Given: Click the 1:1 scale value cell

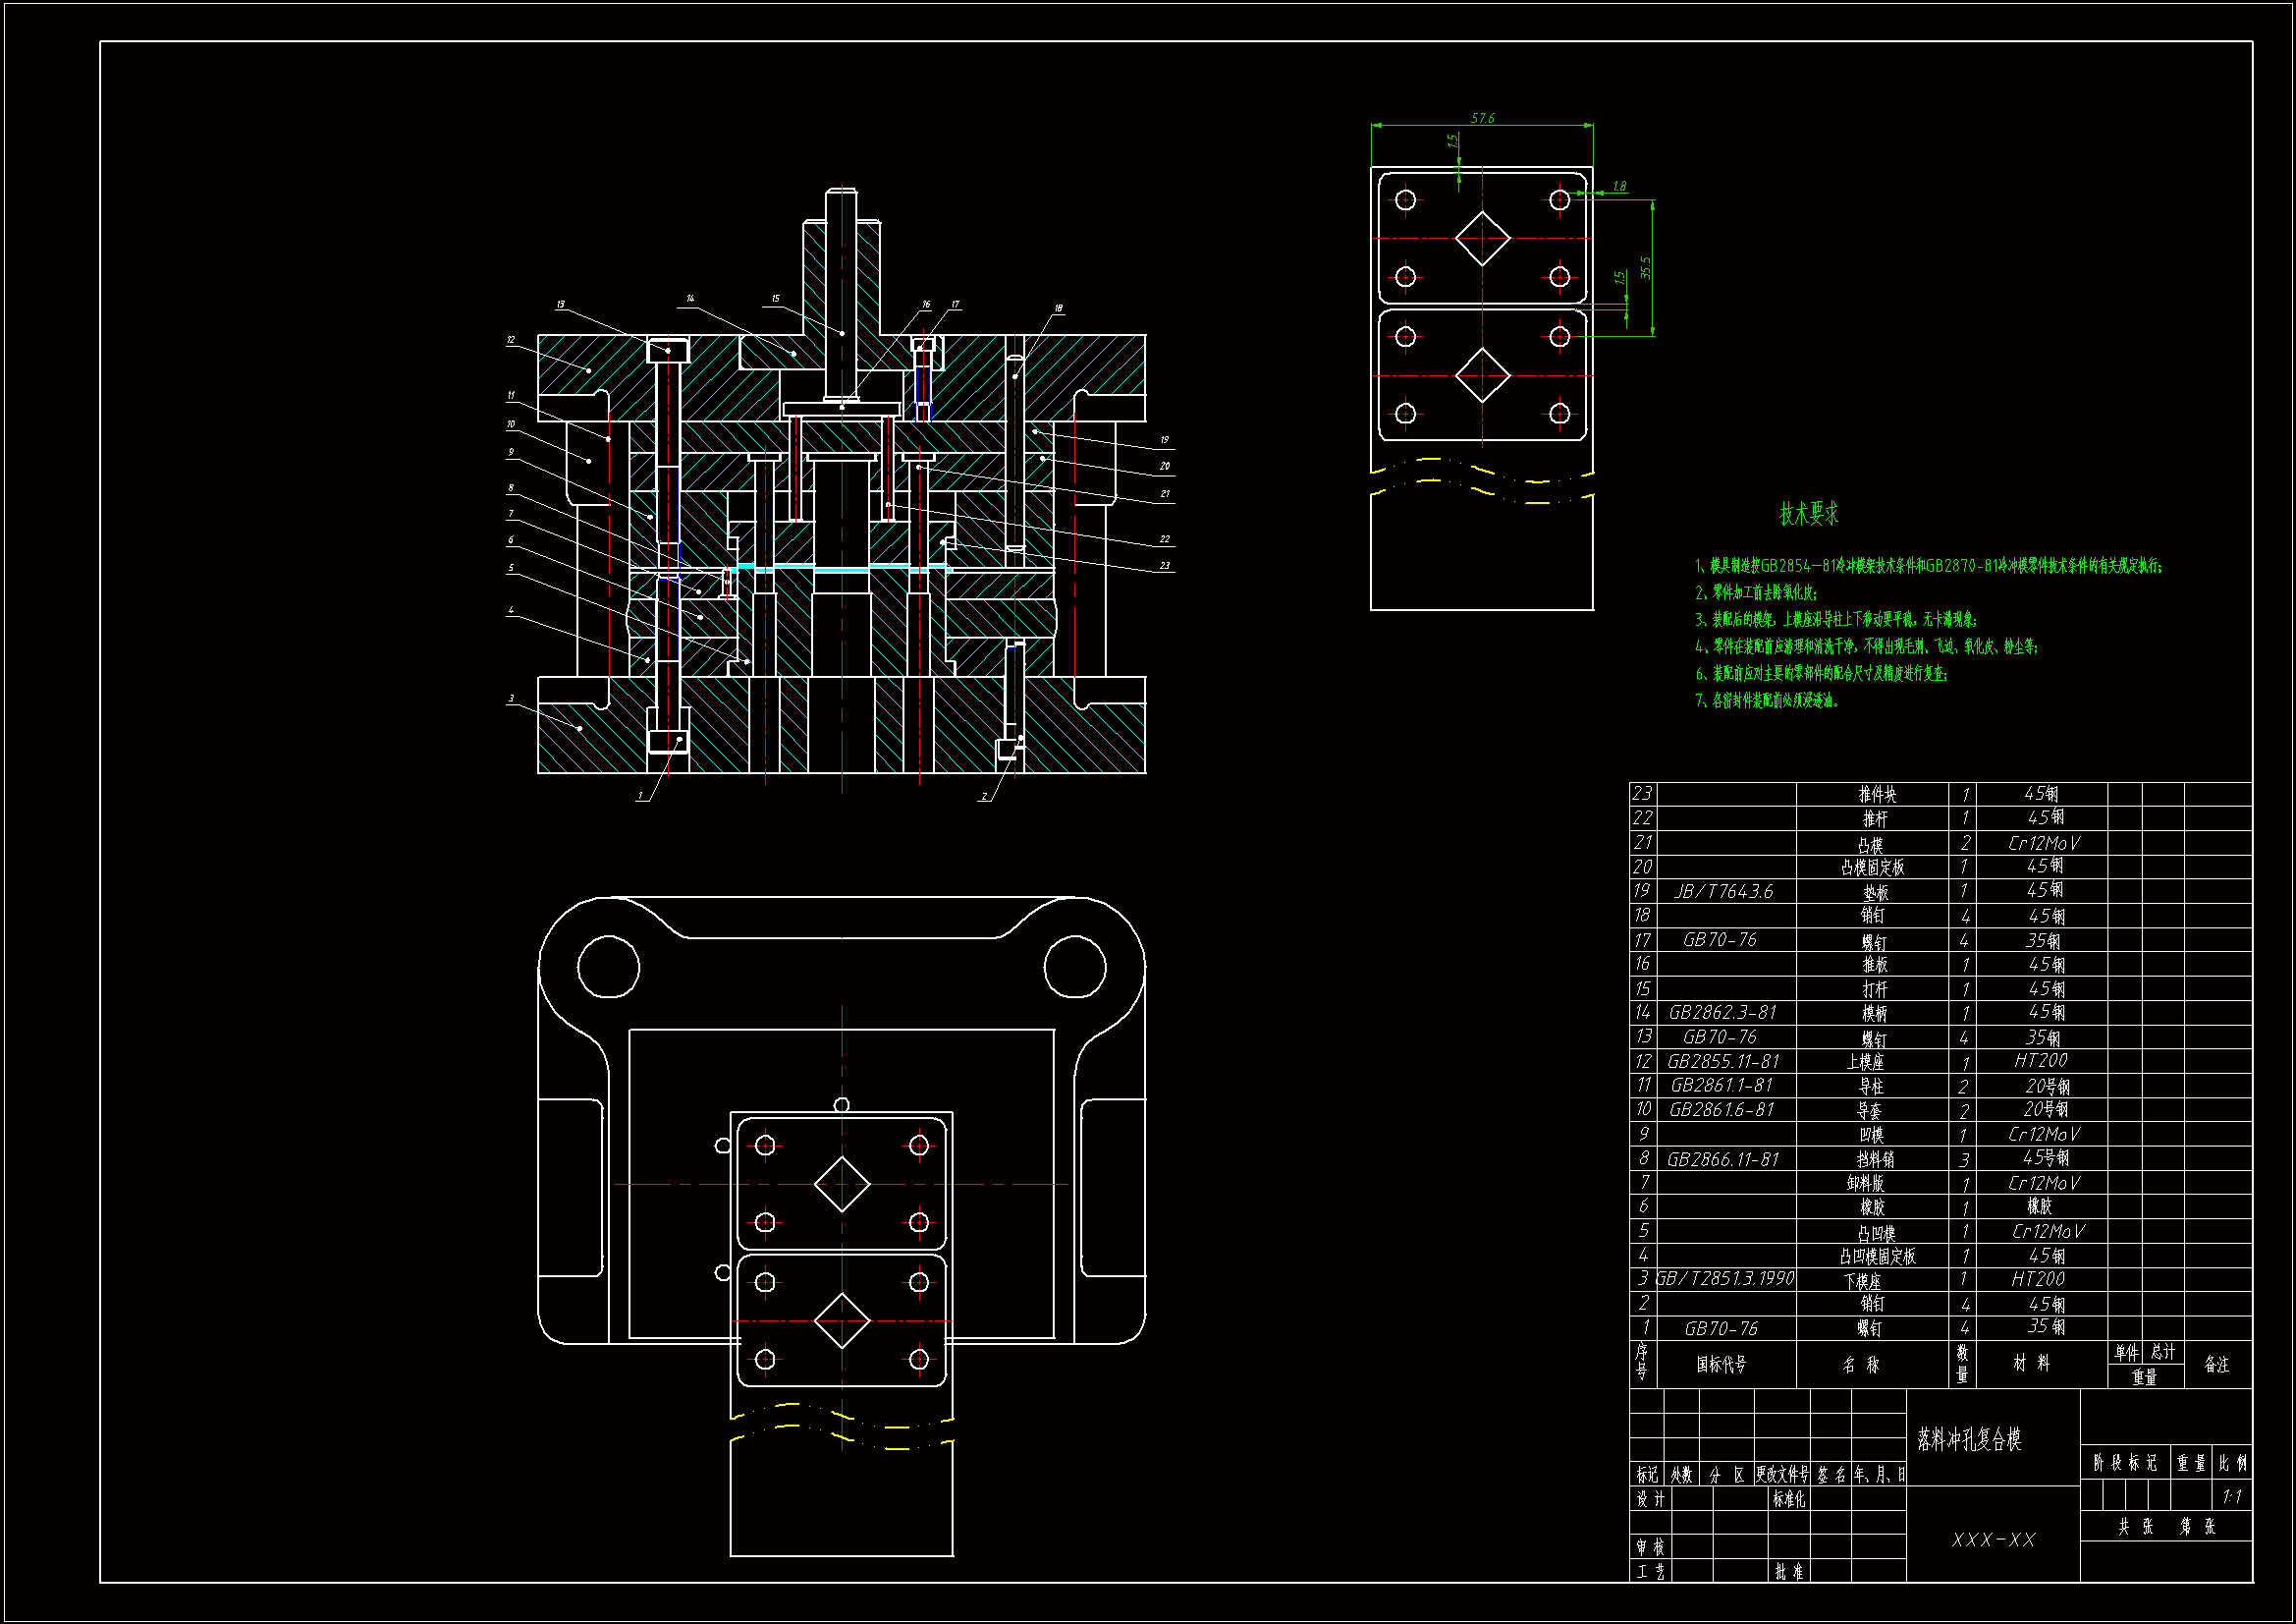Looking at the screenshot, I should [2231, 1497].
